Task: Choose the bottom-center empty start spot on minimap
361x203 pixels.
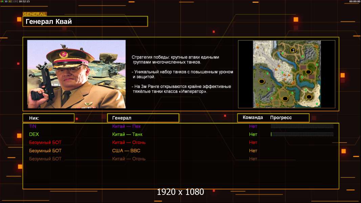Action: [x=285, y=98]
